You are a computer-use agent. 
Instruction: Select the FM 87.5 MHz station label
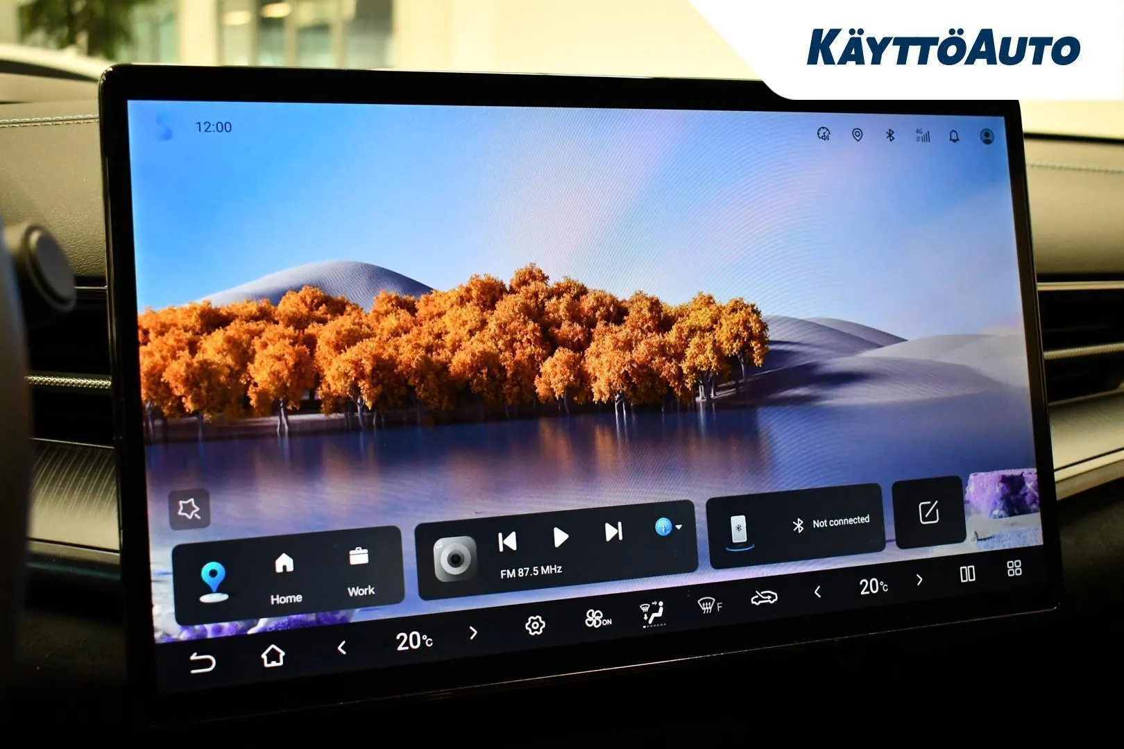pyautogui.click(x=531, y=571)
